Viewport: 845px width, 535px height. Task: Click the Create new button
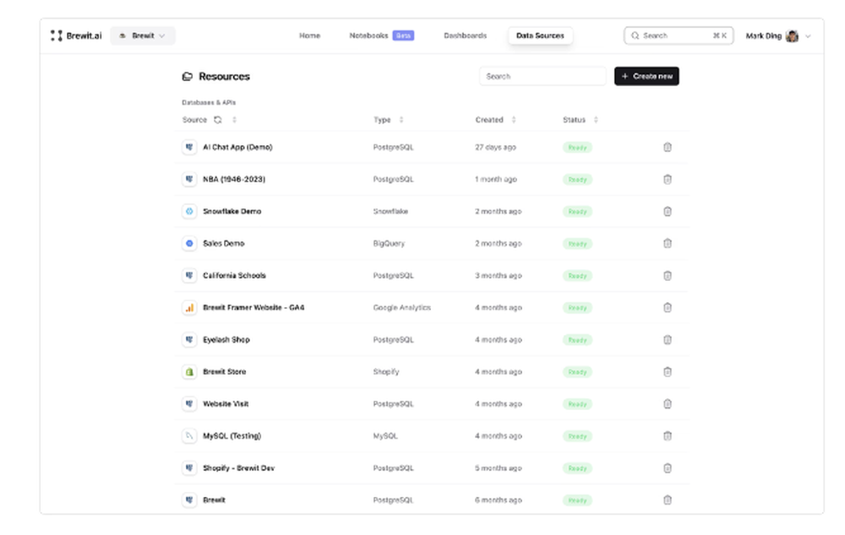tap(646, 77)
